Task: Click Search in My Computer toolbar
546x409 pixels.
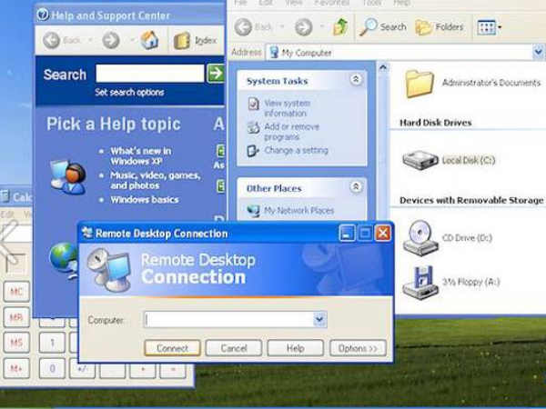Action: tap(383, 27)
